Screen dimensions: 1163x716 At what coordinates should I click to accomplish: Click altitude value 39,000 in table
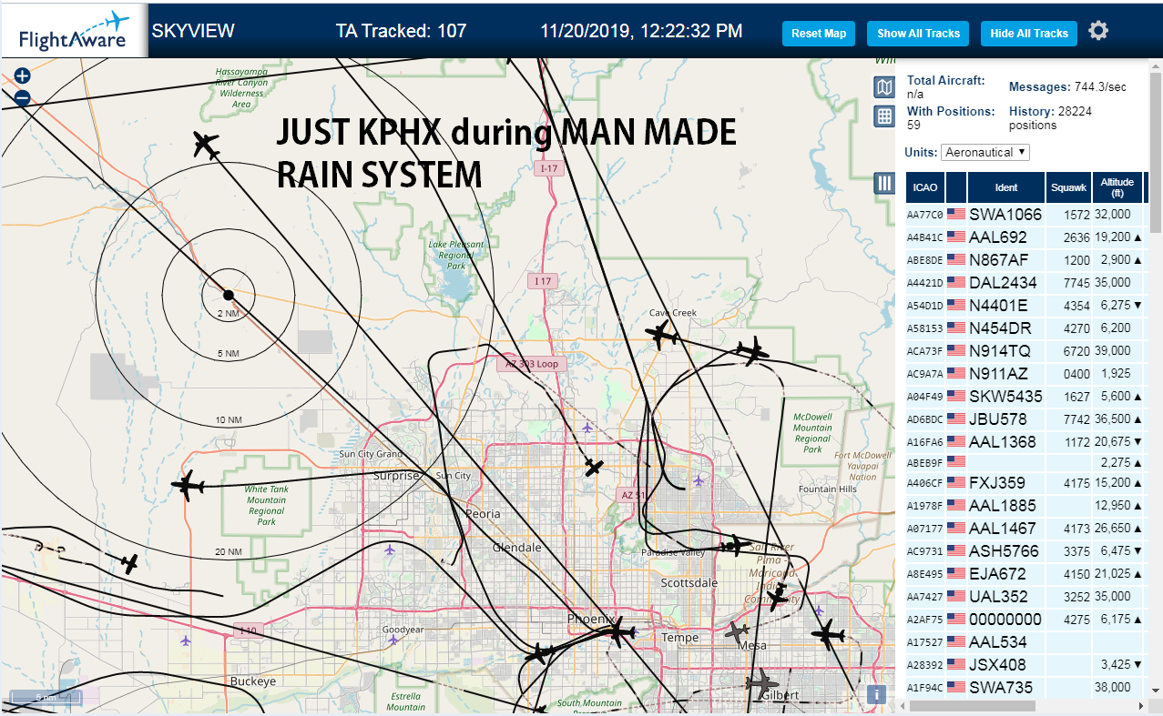(x=1112, y=350)
